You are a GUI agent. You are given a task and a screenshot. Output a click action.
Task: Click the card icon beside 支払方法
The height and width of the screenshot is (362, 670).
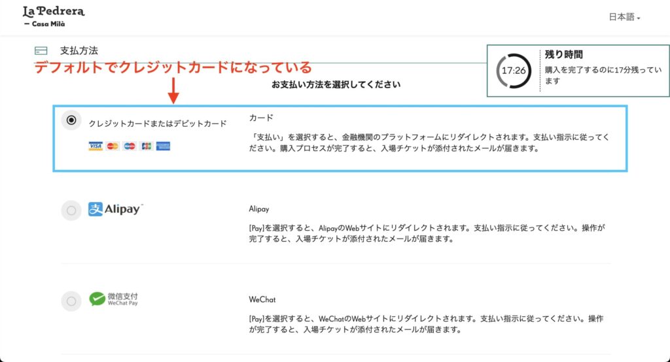coord(41,50)
